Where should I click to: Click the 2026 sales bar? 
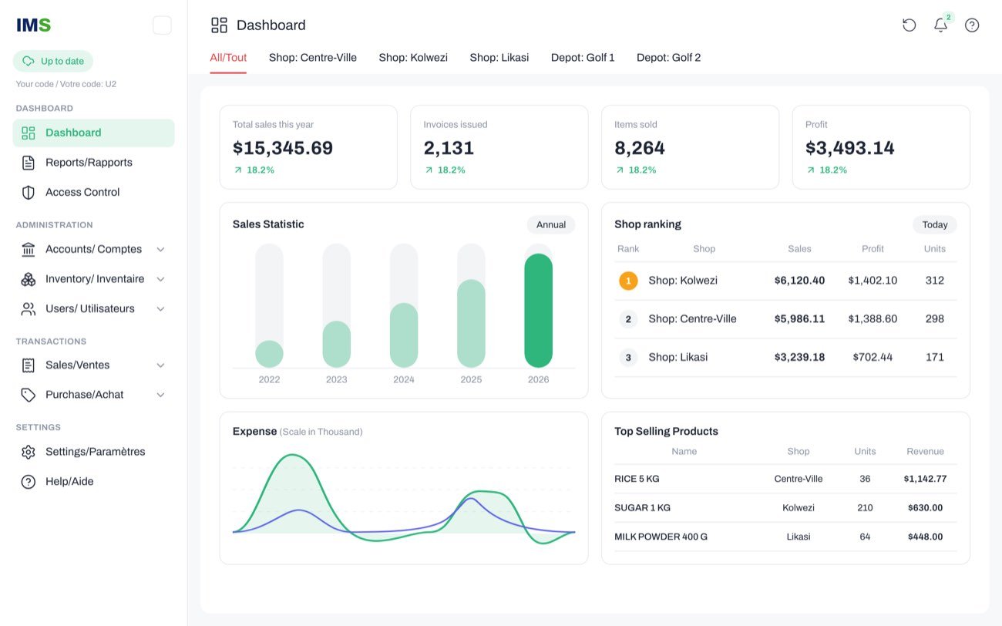tap(539, 311)
